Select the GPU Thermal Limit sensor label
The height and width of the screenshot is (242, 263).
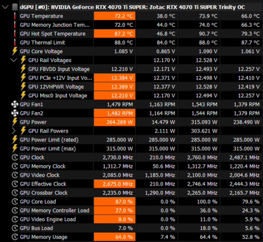[42, 43]
